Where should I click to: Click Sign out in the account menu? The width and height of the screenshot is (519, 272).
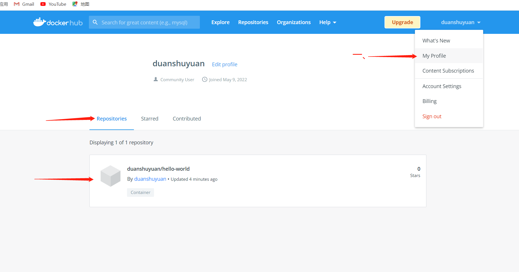pos(449,116)
